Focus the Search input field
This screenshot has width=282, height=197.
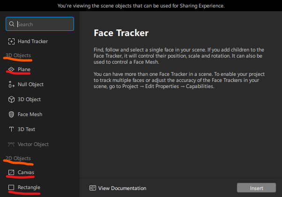point(40,24)
